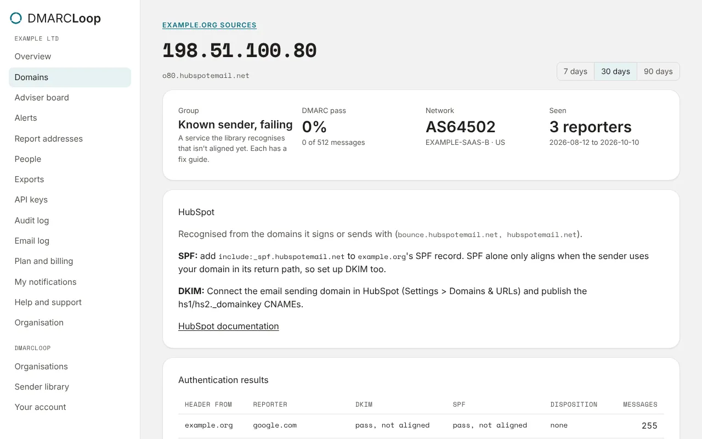Go to Domains in sidebar
Viewport: 702px width, 439px height.
[x=70, y=77]
